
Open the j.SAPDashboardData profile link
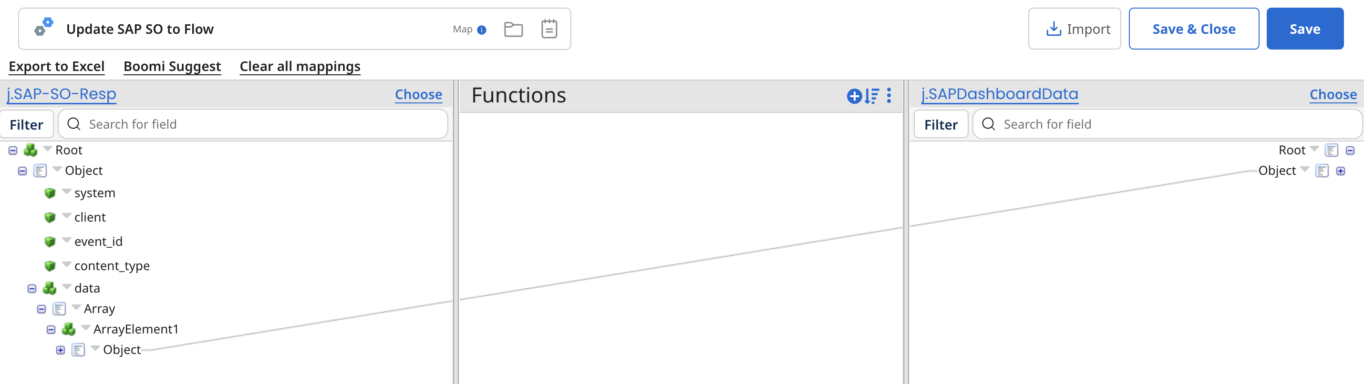pos(999,94)
